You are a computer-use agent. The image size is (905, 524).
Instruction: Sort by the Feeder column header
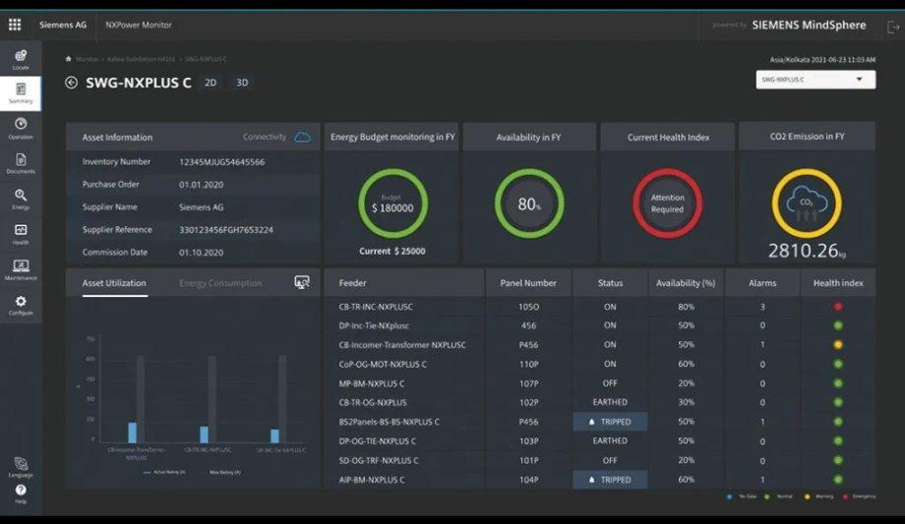tap(352, 283)
